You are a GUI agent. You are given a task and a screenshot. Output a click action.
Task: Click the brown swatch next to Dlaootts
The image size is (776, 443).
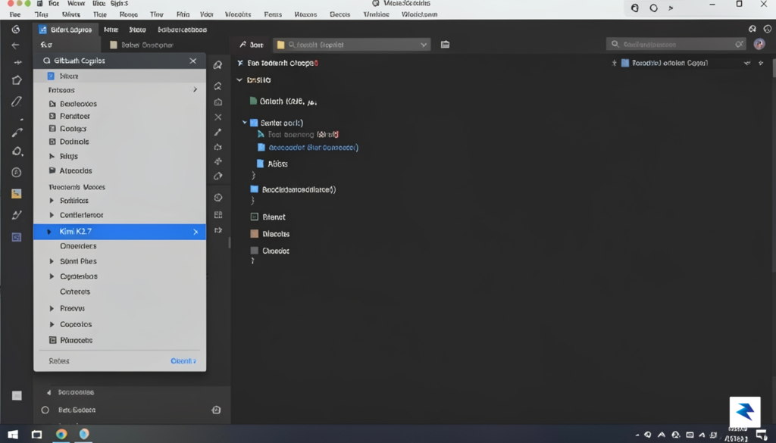pos(255,234)
